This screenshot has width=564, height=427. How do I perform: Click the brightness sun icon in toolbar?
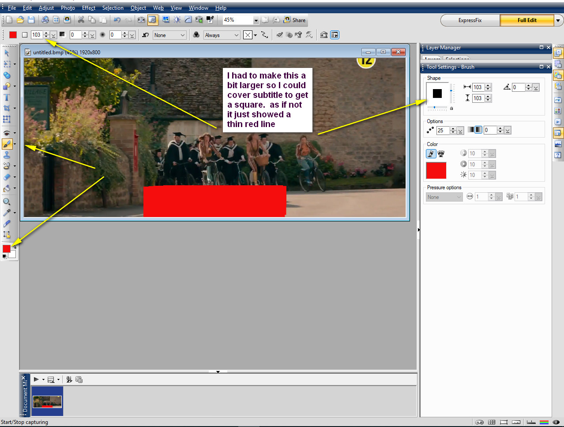177,20
